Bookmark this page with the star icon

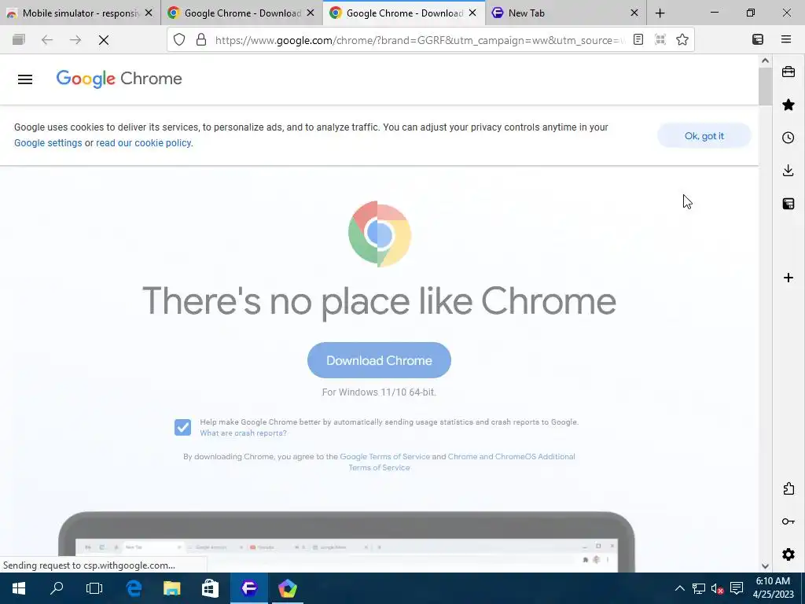click(682, 39)
